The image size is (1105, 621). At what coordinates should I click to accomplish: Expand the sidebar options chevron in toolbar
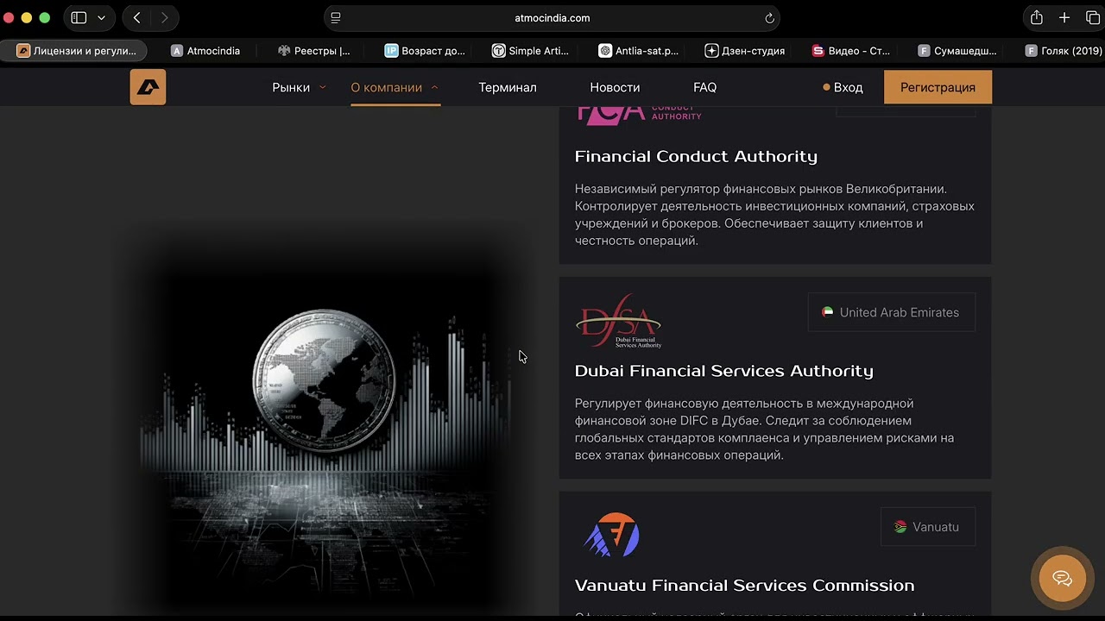click(102, 17)
